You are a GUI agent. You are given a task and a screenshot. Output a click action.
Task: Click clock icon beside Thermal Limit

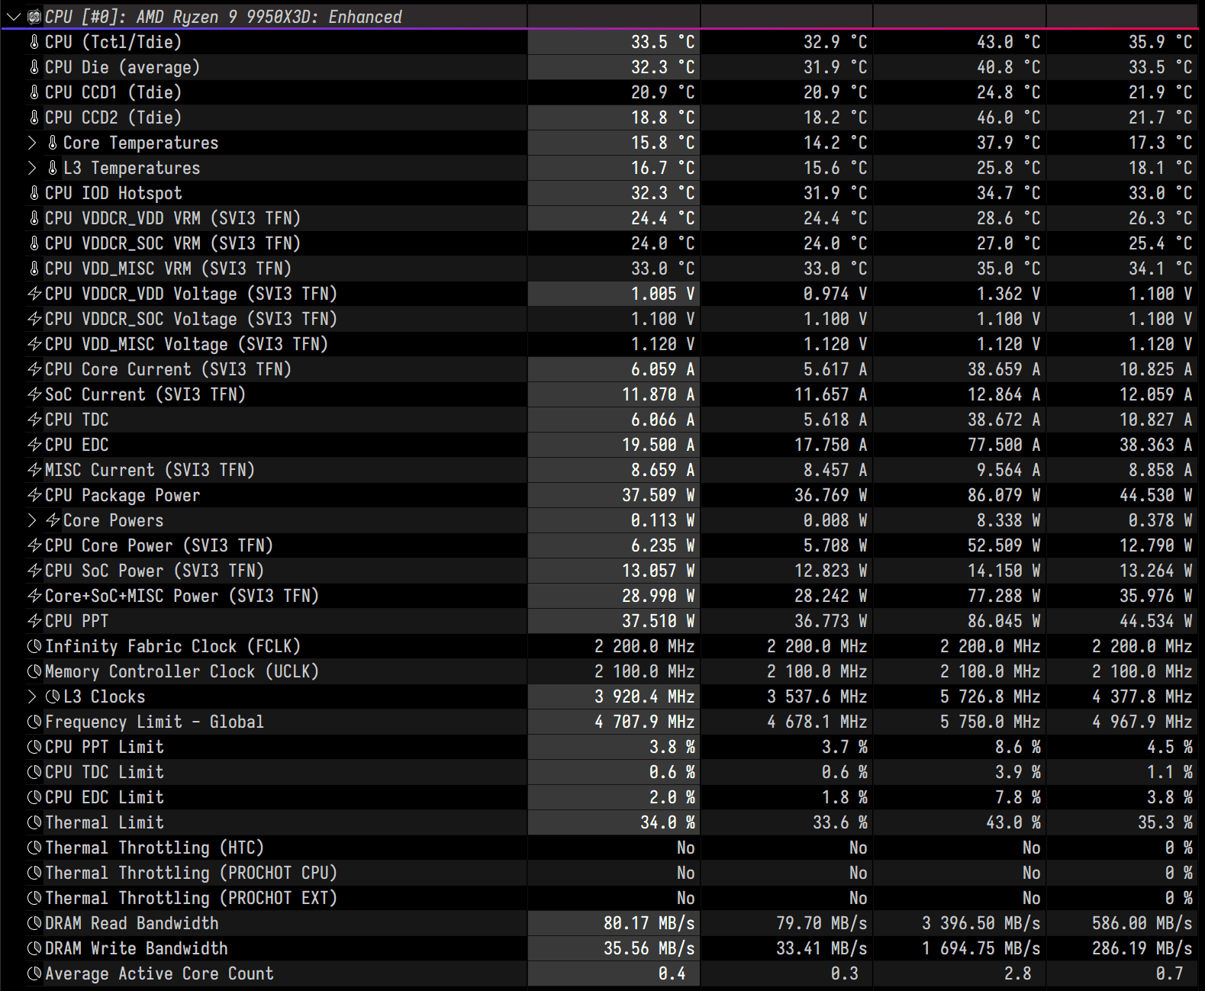[34, 822]
